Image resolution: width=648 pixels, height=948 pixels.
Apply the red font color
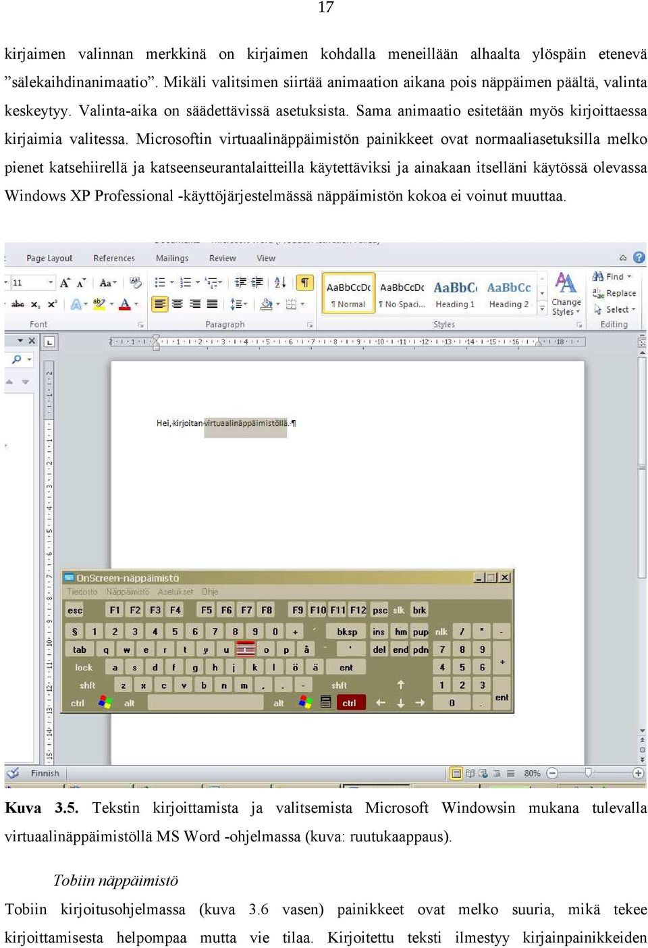coord(124,305)
